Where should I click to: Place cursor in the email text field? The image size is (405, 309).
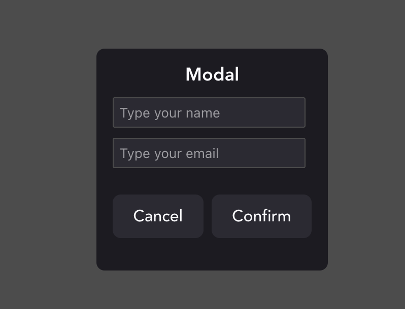pyautogui.click(x=209, y=153)
